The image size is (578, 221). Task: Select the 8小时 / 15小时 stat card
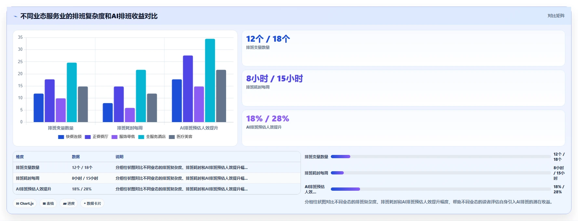pyautogui.click(x=403, y=88)
